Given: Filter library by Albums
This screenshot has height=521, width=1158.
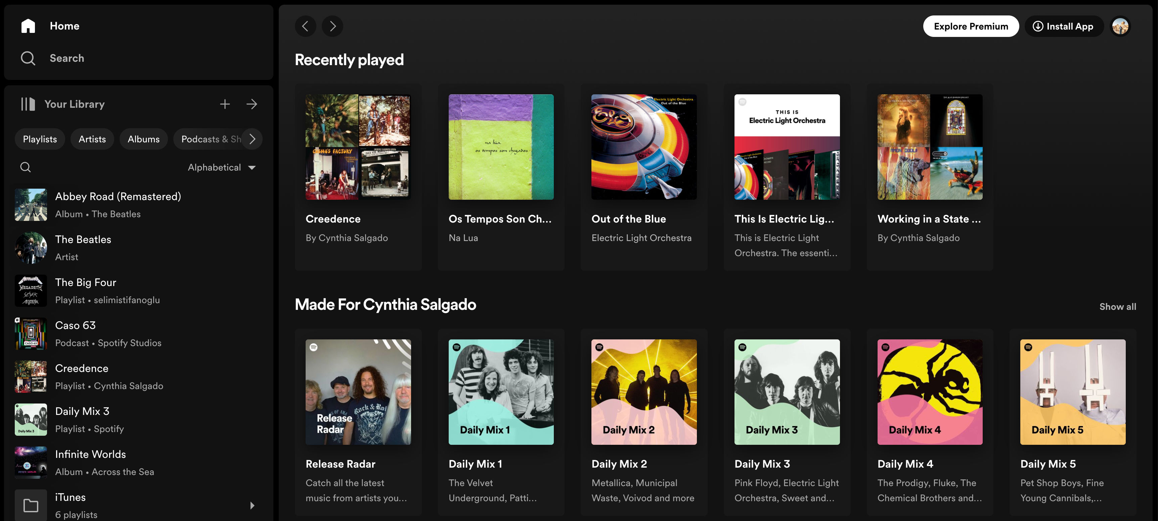Looking at the screenshot, I should click(143, 139).
